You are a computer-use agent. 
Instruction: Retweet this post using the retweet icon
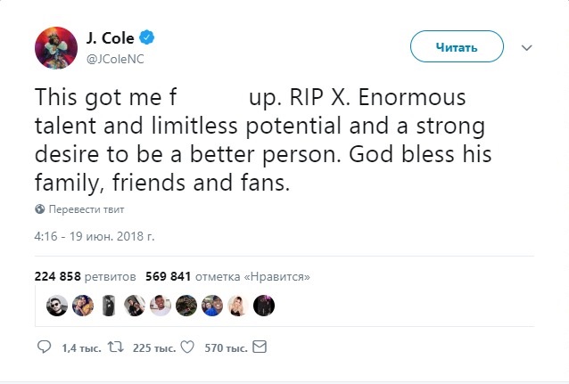pos(113,347)
